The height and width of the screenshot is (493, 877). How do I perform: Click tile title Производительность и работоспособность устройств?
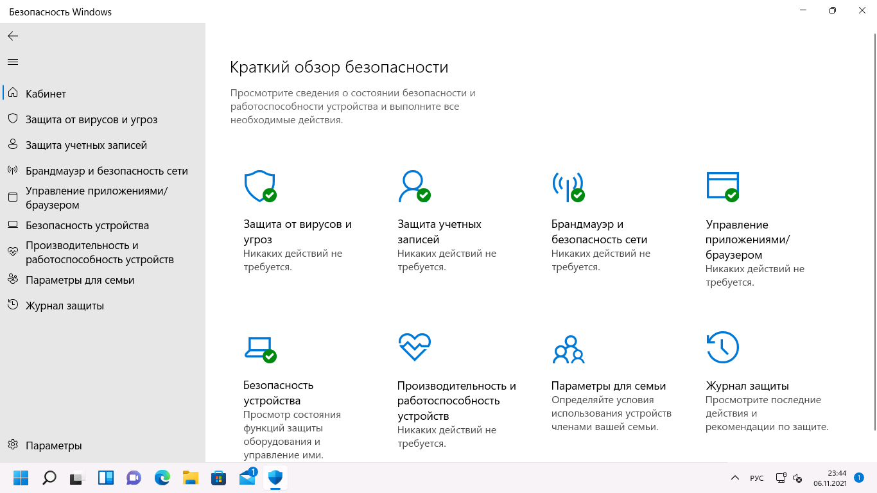(456, 401)
